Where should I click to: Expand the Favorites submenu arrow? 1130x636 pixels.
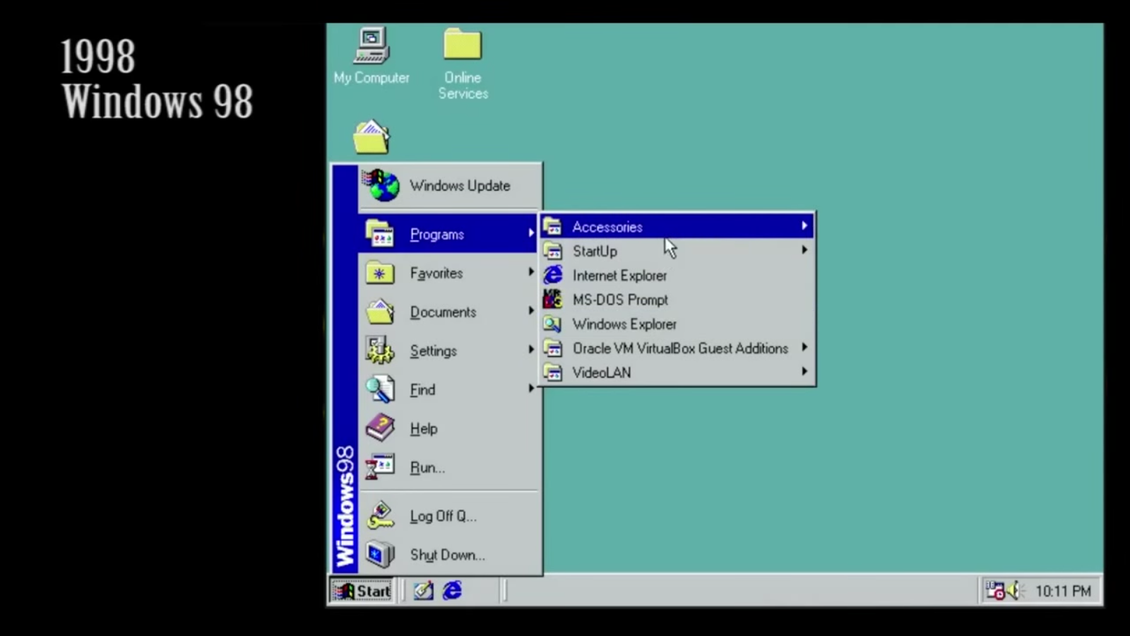pos(530,272)
